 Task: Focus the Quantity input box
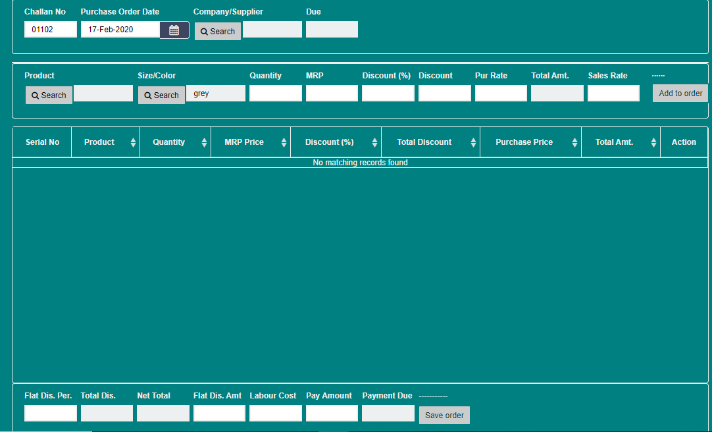pyautogui.click(x=276, y=94)
